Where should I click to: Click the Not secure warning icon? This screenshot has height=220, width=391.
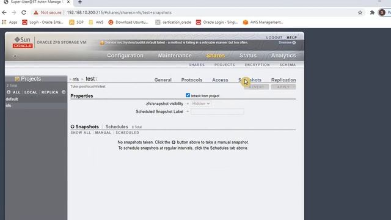click(36, 12)
